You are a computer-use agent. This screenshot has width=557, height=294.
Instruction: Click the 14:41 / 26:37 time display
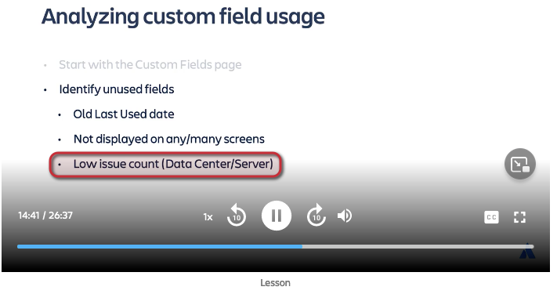click(x=45, y=216)
